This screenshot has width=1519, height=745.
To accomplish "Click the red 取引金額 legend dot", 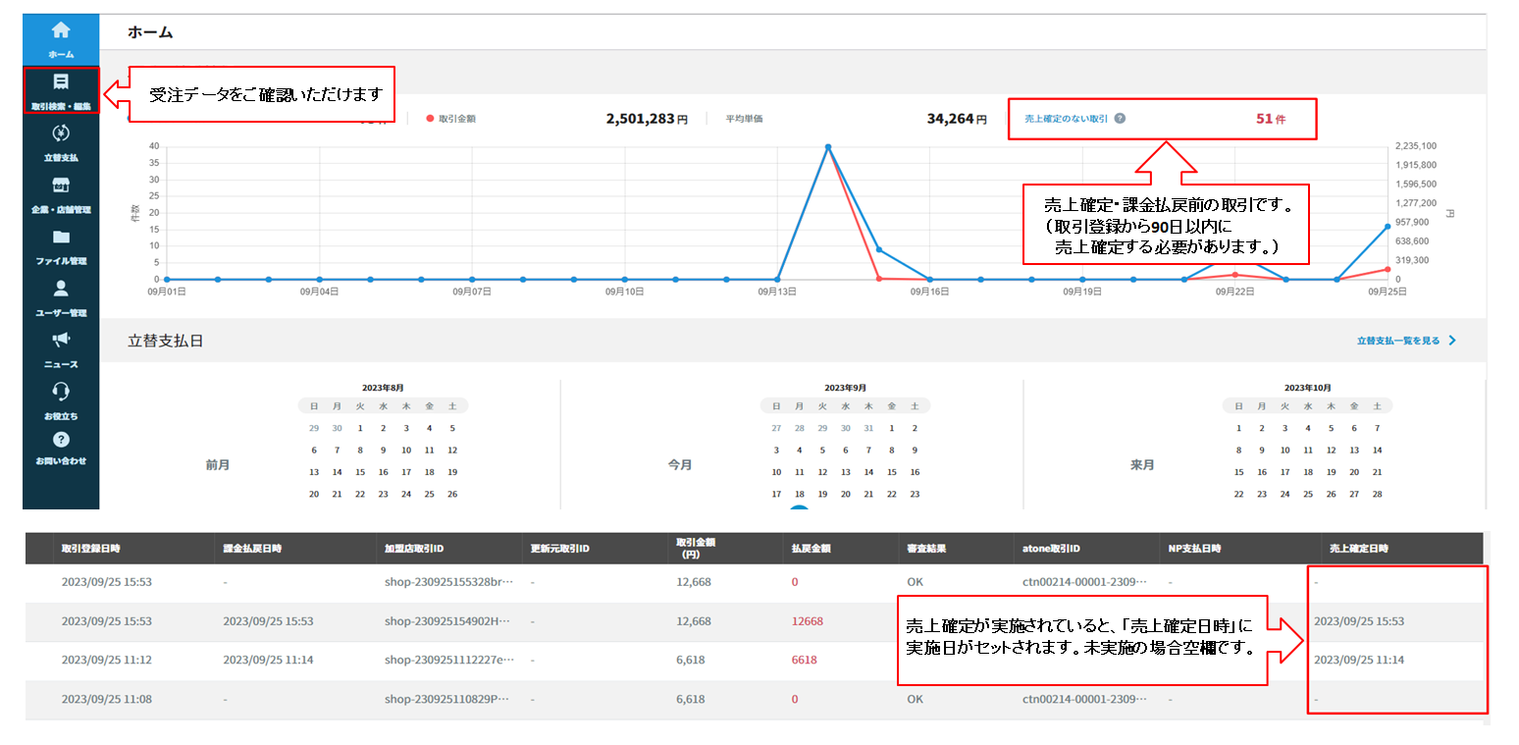I will pyautogui.click(x=430, y=119).
